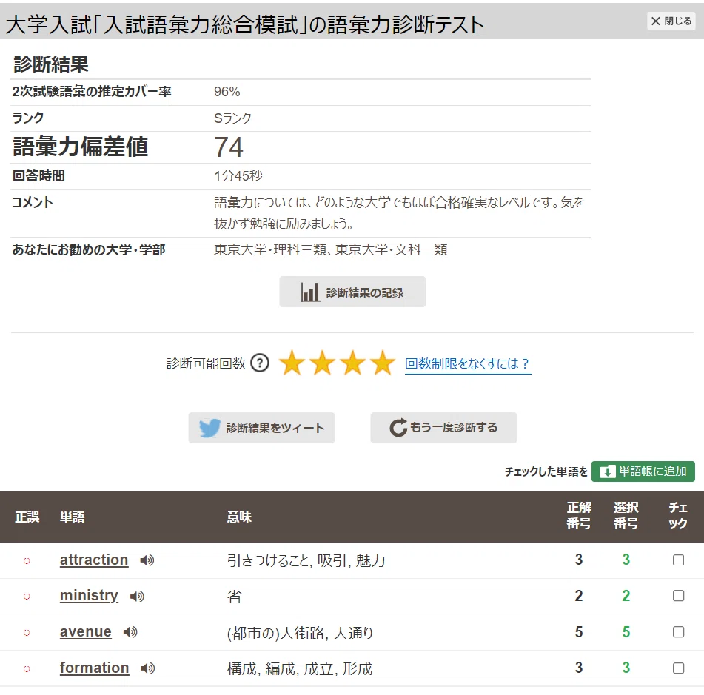Play audio pronunciation for attraction
Viewport: 704px width, 695px height.
click(147, 560)
